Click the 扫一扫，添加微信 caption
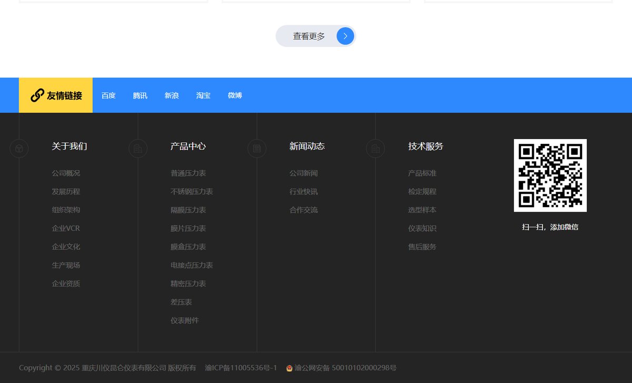632x383 pixels. coord(550,227)
